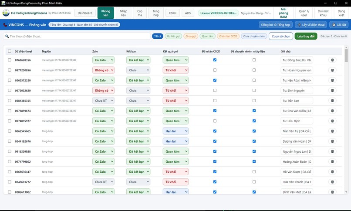The height and width of the screenshot is (211, 351).
Task: Filter list by Quan tâm chip
Action: click(207, 36)
